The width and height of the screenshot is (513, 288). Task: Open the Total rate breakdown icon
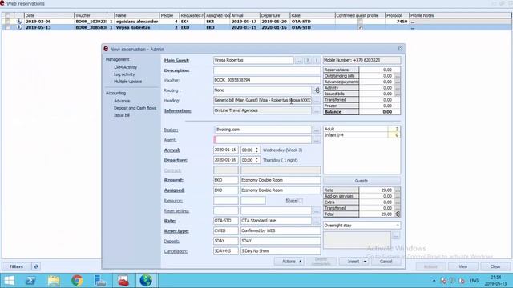(x=398, y=214)
